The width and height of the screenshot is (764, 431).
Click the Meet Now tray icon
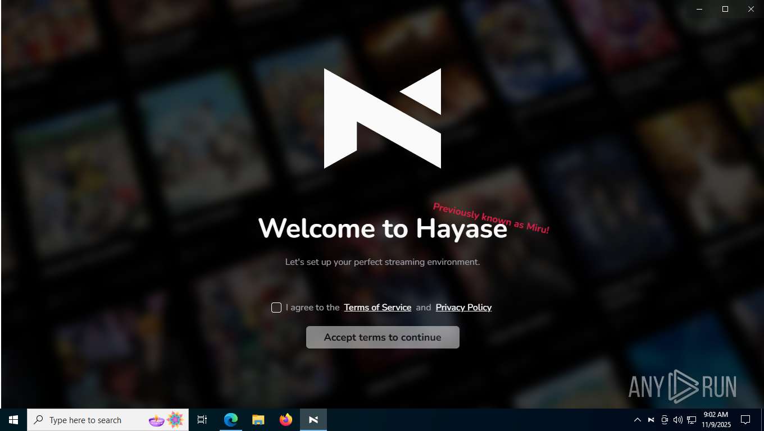[x=665, y=420]
